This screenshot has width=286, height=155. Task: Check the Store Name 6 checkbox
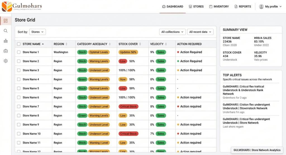point(19,97)
